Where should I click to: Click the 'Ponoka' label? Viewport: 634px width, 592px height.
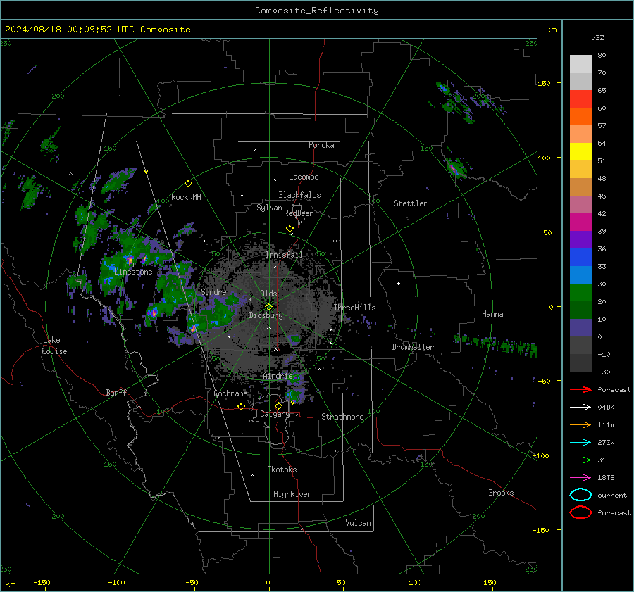(x=321, y=145)
